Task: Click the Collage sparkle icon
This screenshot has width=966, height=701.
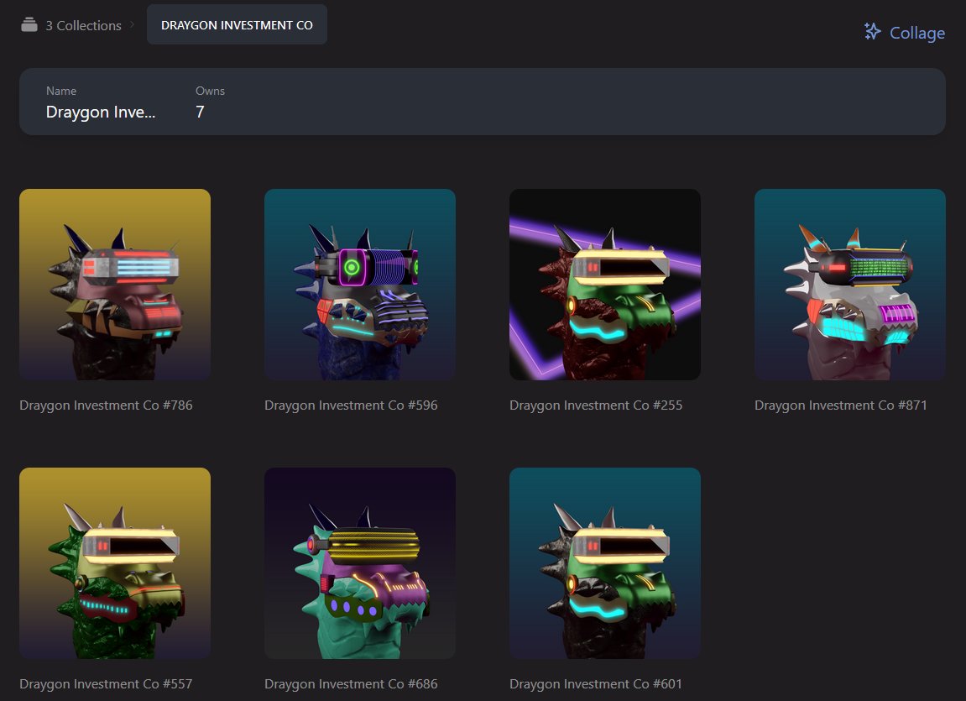Action: click(872, 31)
